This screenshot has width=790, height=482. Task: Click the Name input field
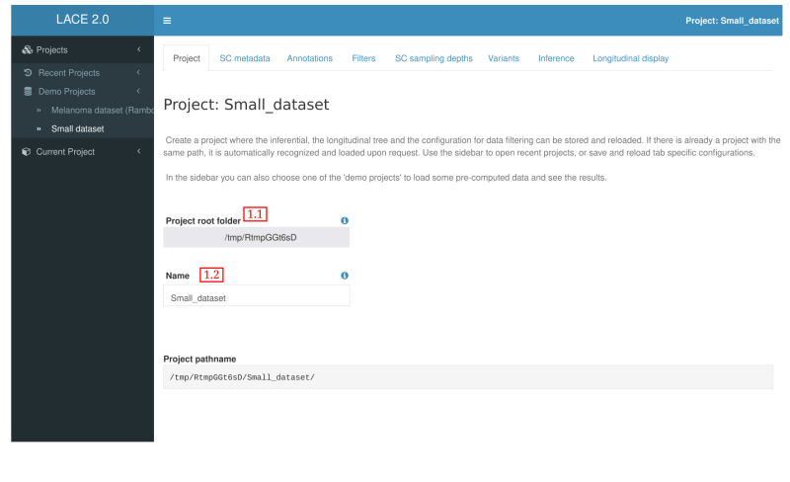tap(256, 296)
